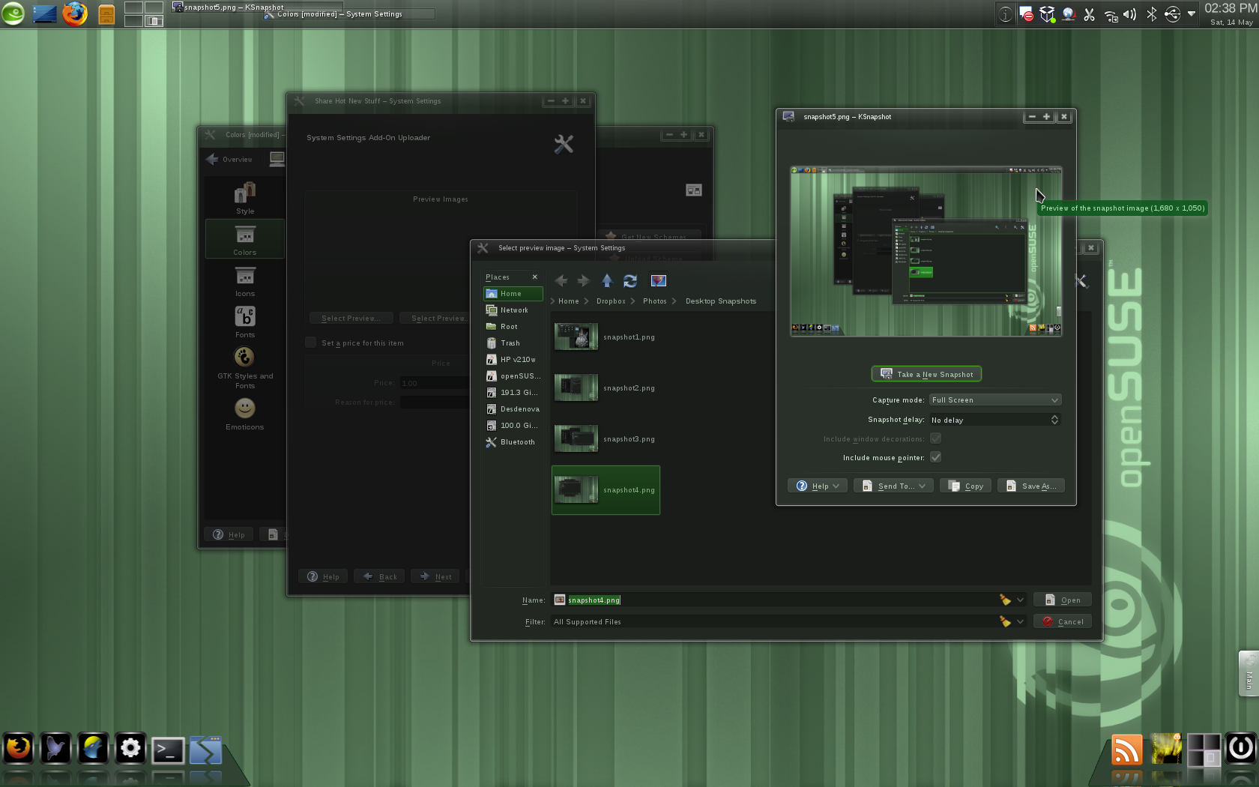
Task: Open the Icons module in System Settings
Action: 245,282
